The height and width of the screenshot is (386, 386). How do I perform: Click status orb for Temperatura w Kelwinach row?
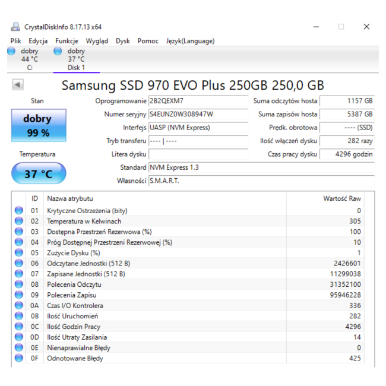[19, 221]
